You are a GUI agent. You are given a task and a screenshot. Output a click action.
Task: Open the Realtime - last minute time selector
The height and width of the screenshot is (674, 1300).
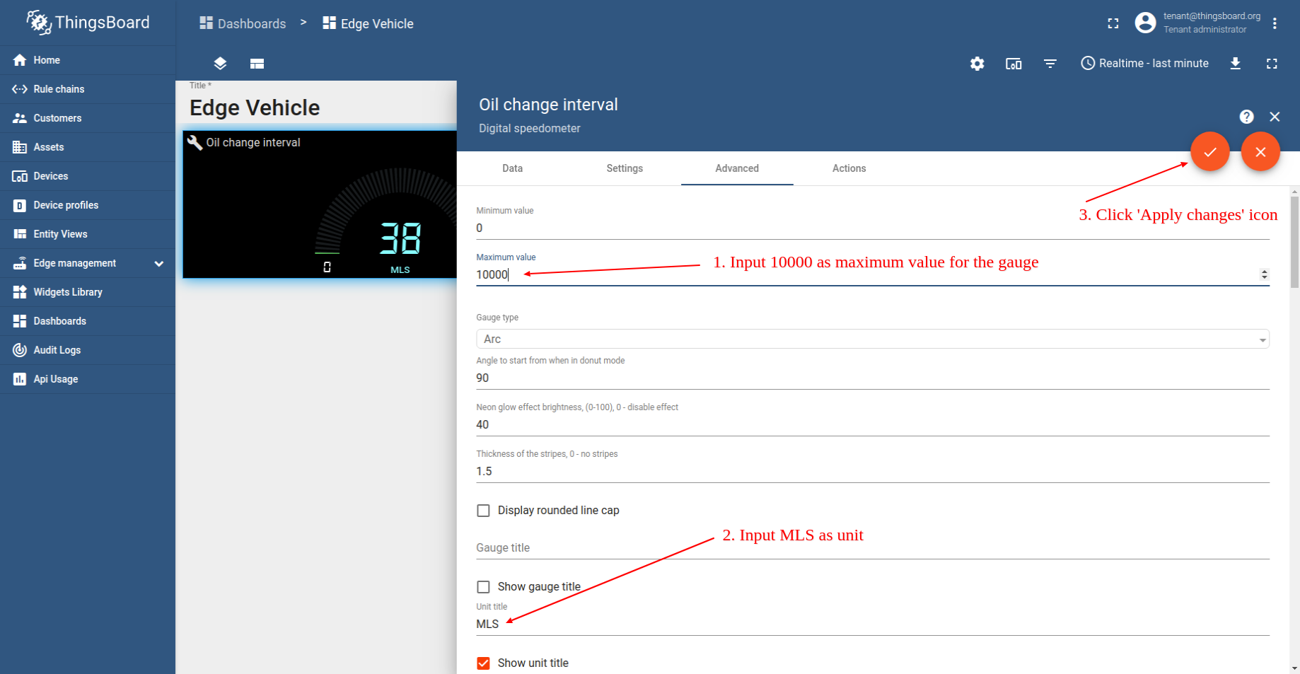tap(1144, 64)
